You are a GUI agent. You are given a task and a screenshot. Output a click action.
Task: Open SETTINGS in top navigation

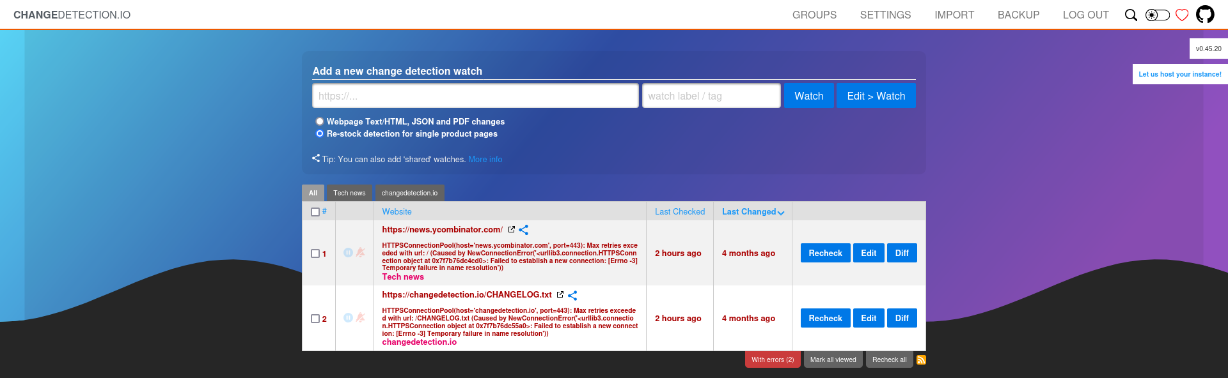[x=885, y=15]
